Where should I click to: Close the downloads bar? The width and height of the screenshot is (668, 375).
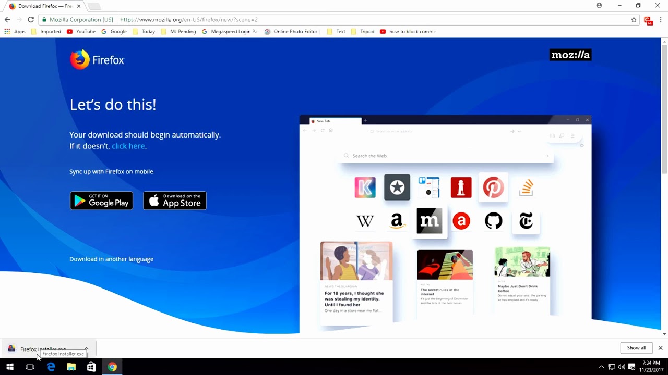click(x=660, y=348)
